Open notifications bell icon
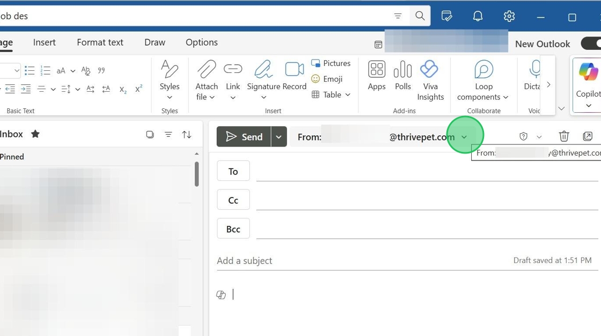This screenshot has height=336, width=601. (x=478, y=16)
